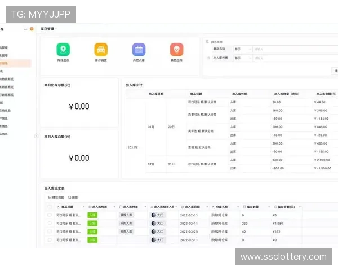Click the 大红 avatar in the 示例2号仓库 0-stock row
The image size is (338, 271).
pyautogui.click(x=154, y=215)
